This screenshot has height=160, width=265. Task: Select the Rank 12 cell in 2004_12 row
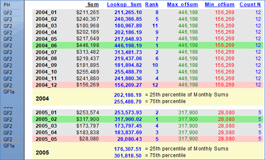pos(155,85)
